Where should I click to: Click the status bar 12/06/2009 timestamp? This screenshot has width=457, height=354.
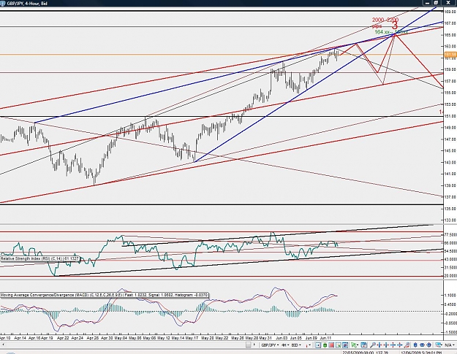(x=421, y=353)
